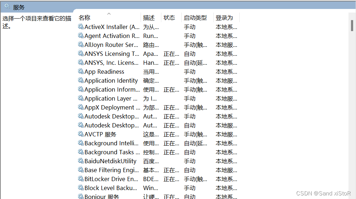Click the description cell 为从... of ActiveX Installer
Viewport: 356px width, 199px height.
pos(151,27)
